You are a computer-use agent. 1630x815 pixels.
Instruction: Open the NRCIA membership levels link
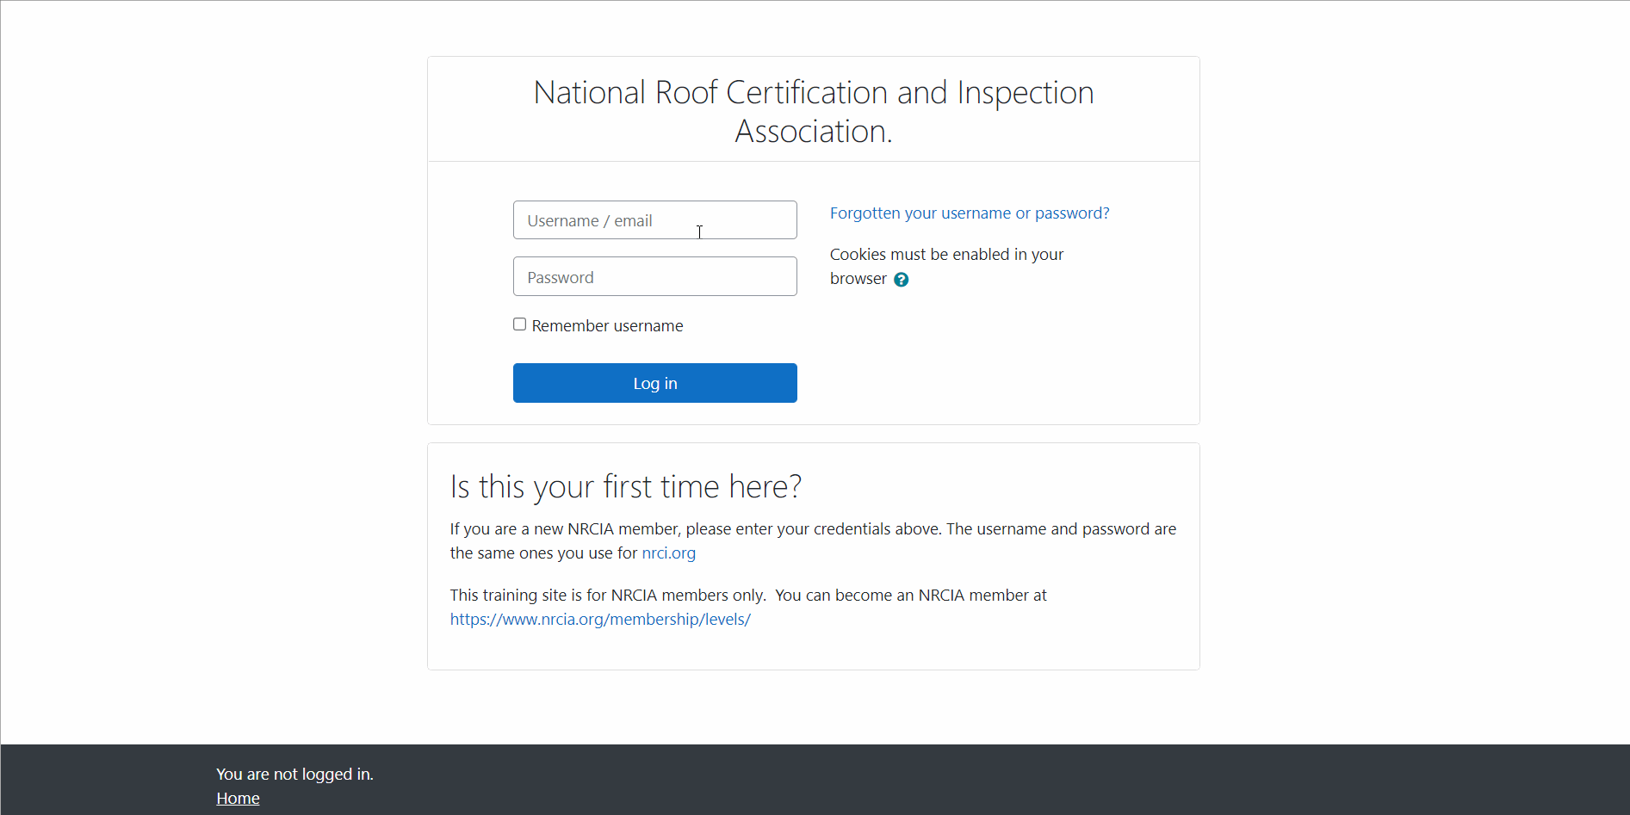[600, 619]
